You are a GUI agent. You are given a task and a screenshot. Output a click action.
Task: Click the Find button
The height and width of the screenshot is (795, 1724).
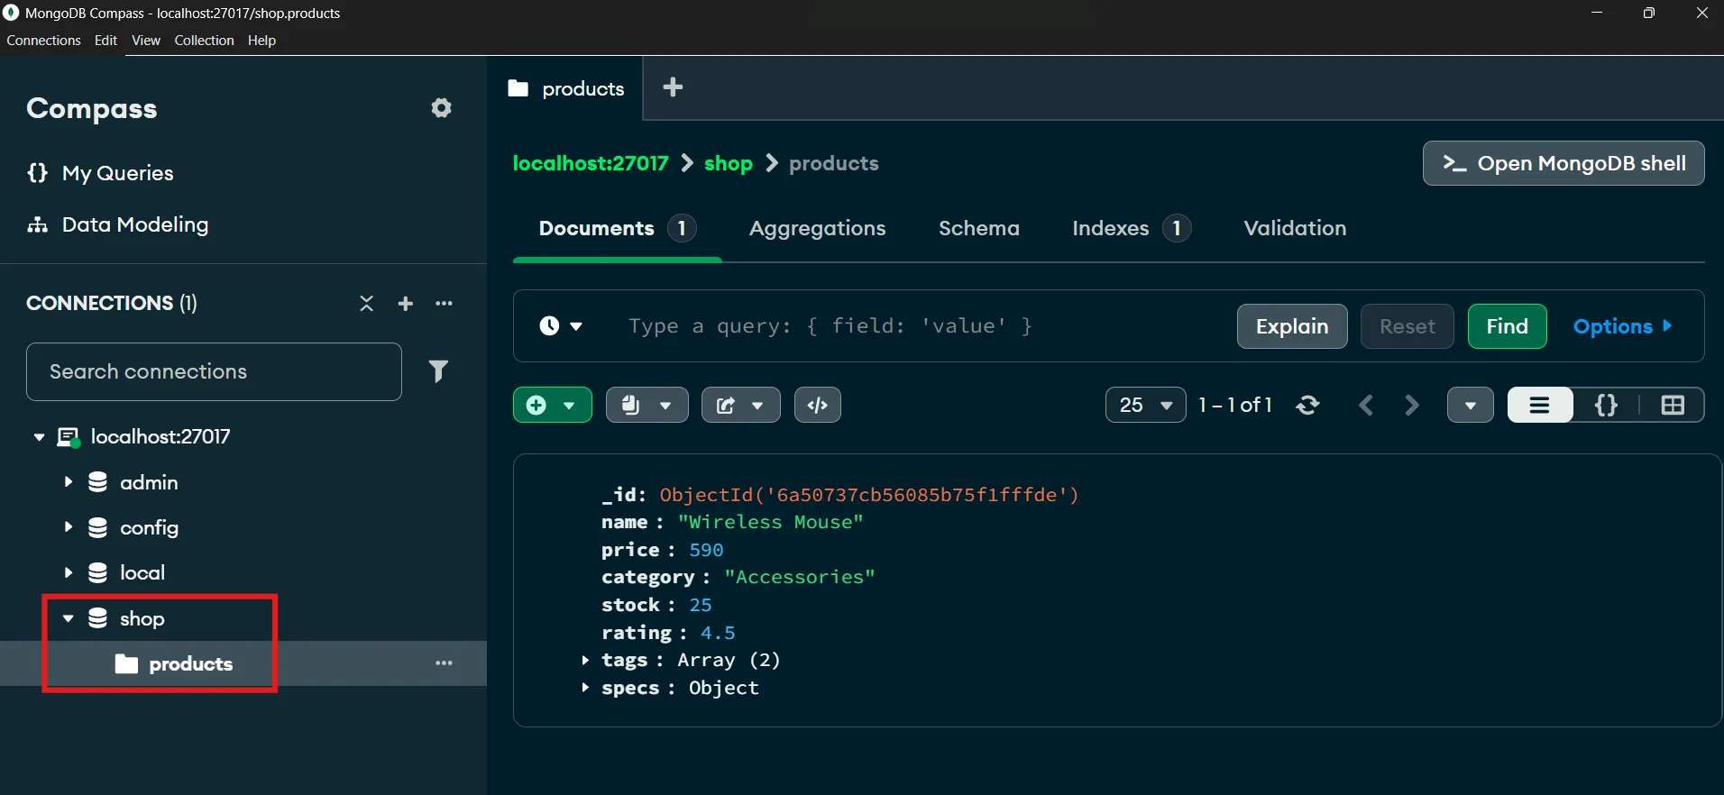point(1507,326)
